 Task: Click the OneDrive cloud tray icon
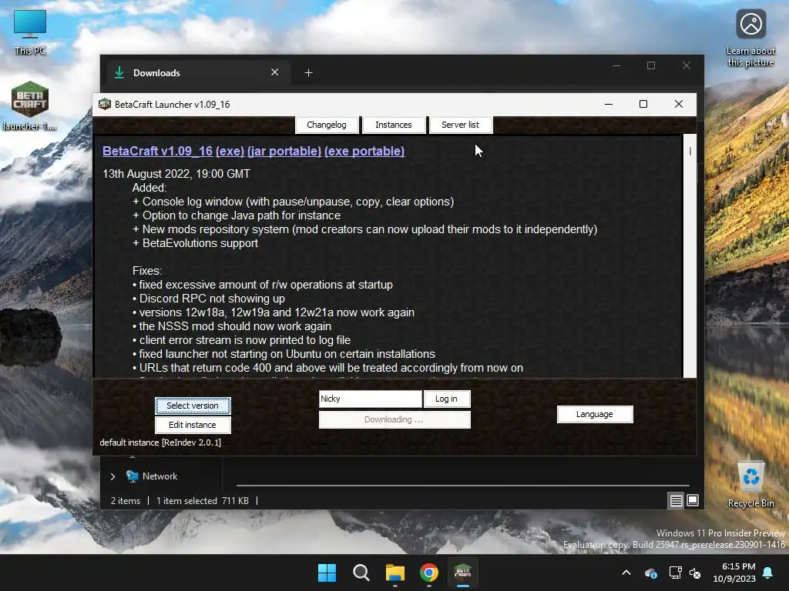pos(650,573)
